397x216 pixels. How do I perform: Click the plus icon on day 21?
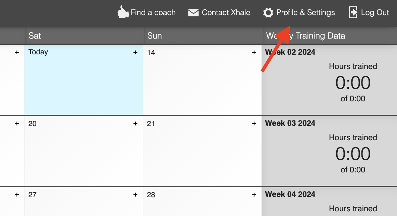click(254, 123)
